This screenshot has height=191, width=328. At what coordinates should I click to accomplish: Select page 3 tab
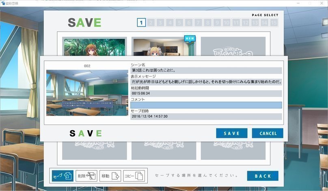pyautogui.click(x=160, y=22)
